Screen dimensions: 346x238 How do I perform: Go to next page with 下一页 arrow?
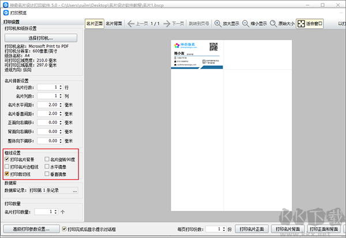pyautogui.click(x=167, y=24)
